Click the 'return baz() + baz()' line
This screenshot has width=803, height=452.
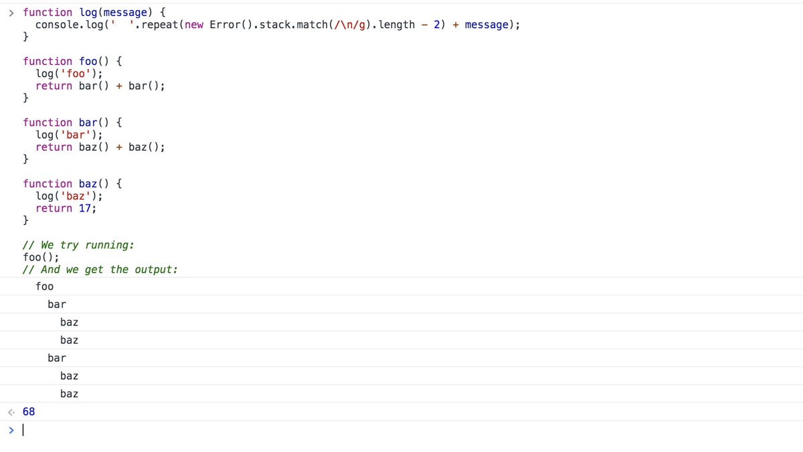pyautogui.click(x=94, y=147)
